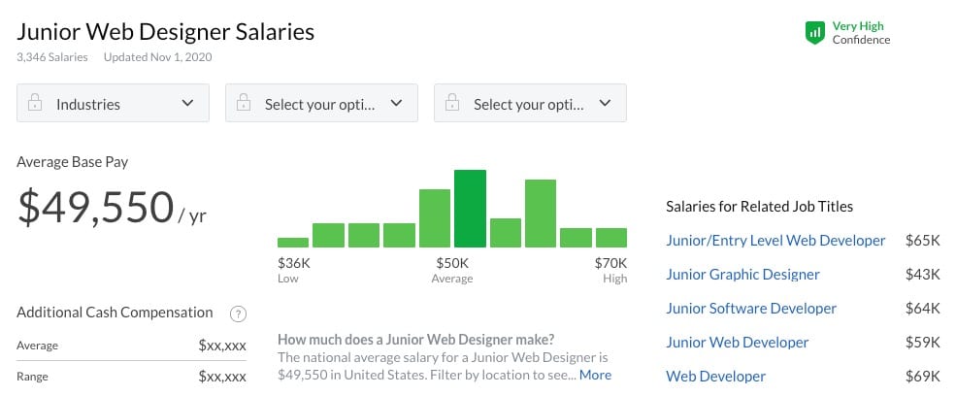
Task: Click the help question mark beside Additional Cash Compensation
Action: coord(238,313)
